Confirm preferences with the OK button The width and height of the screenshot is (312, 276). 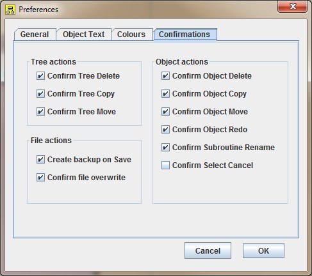pyautogui.click(x=263, y=250)
